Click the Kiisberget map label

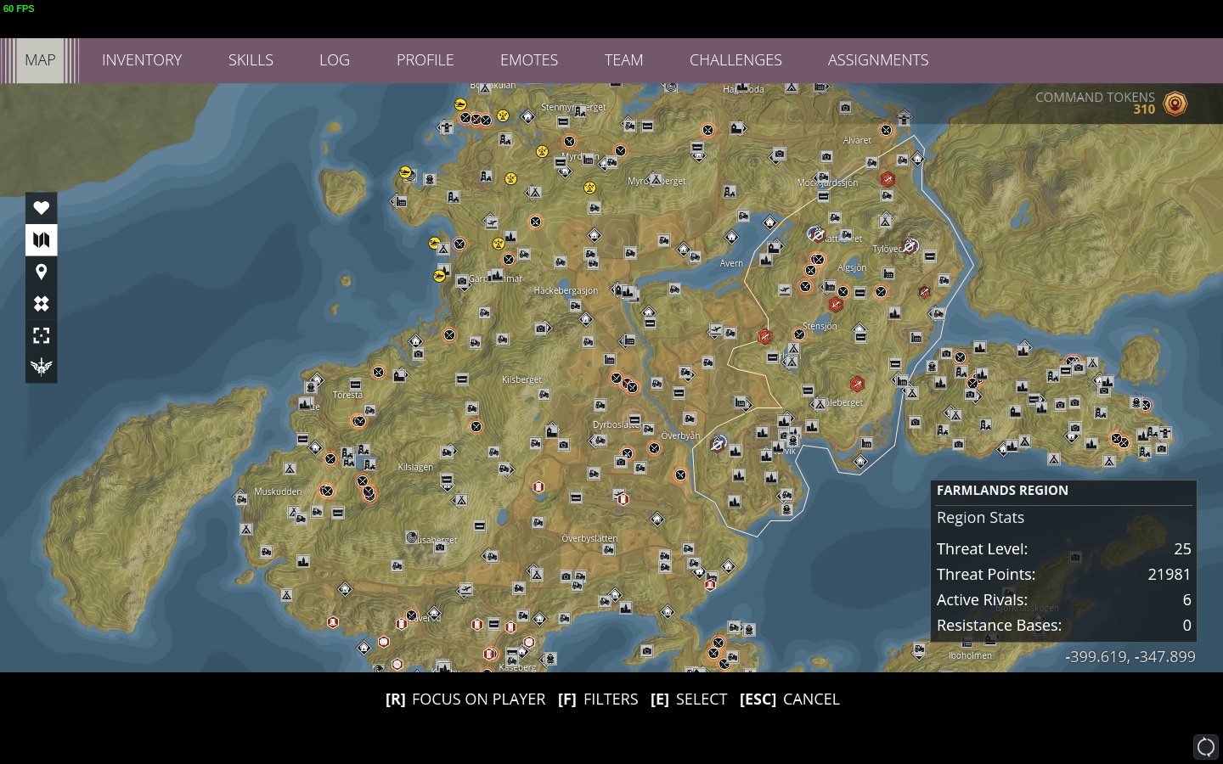click(521, 379)
